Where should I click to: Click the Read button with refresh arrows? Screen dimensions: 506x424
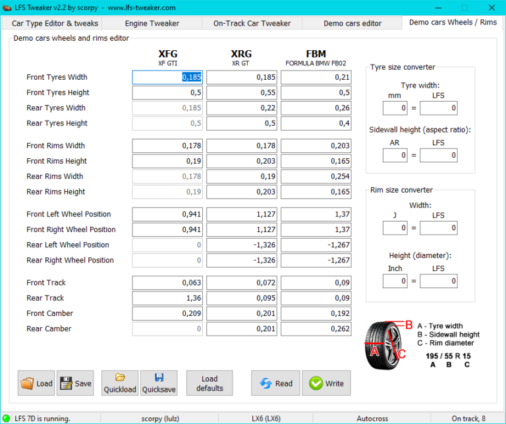click(275, 383)
